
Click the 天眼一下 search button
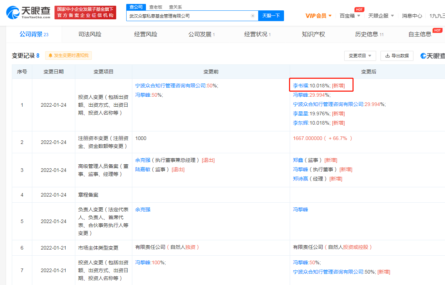coord(271,16)
